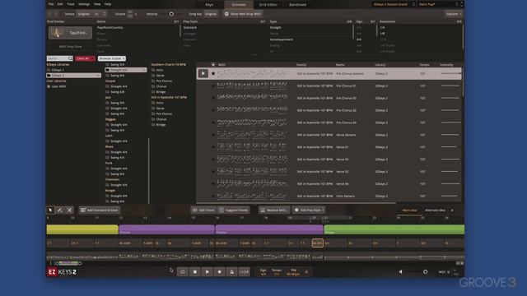Step the tempo multiplier value
The height and width of the screenshot is (296, 527).
(x=105, y=14)
